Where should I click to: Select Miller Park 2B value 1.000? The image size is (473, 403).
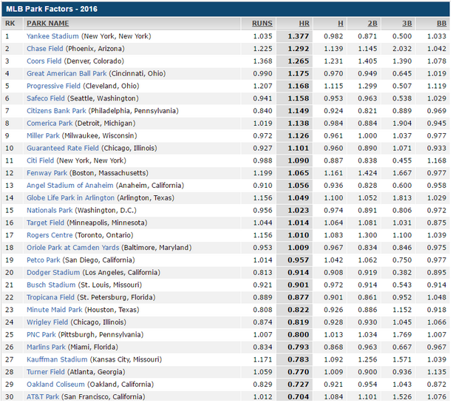coord(367,135)
